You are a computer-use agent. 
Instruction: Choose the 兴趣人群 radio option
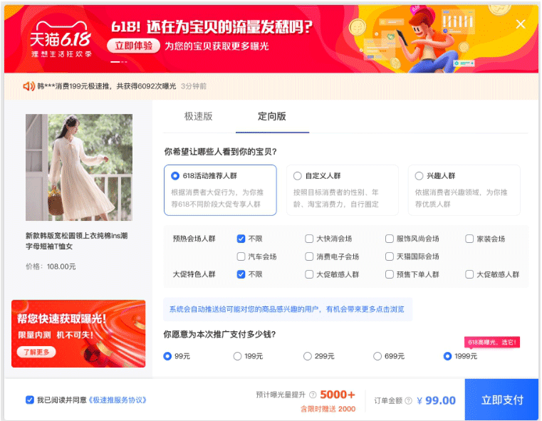point(419,176)
